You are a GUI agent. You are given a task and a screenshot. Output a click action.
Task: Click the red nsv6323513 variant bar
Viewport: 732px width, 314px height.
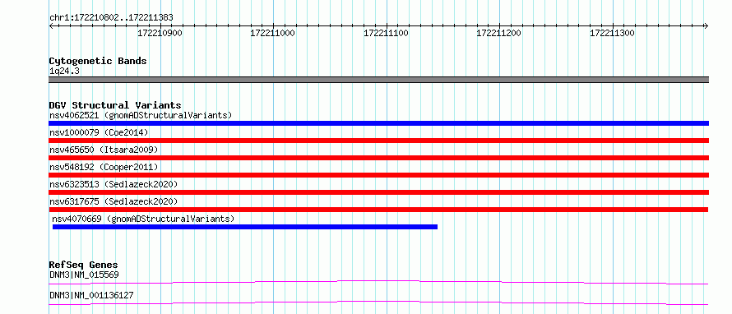(x=378, y=192)
